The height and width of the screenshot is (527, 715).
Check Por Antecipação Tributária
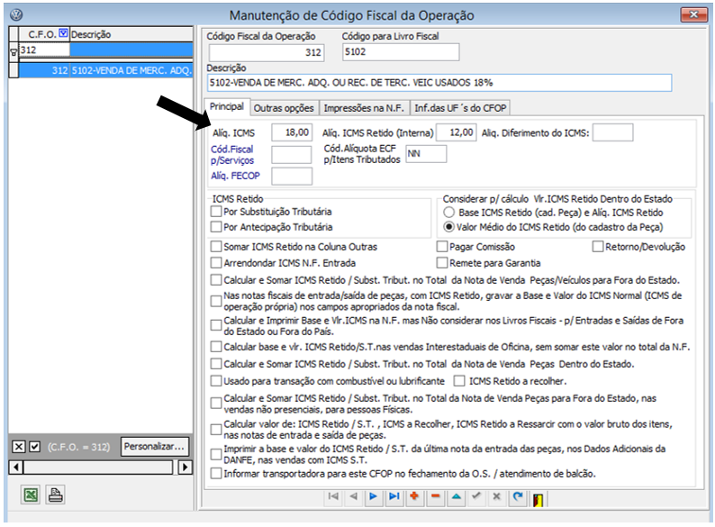tap(216, 227)
